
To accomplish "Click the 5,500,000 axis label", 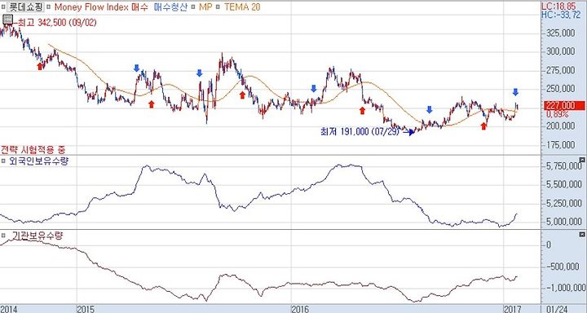I will click(563, 184).
